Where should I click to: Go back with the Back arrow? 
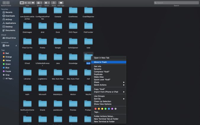click(x=4, y=3)
